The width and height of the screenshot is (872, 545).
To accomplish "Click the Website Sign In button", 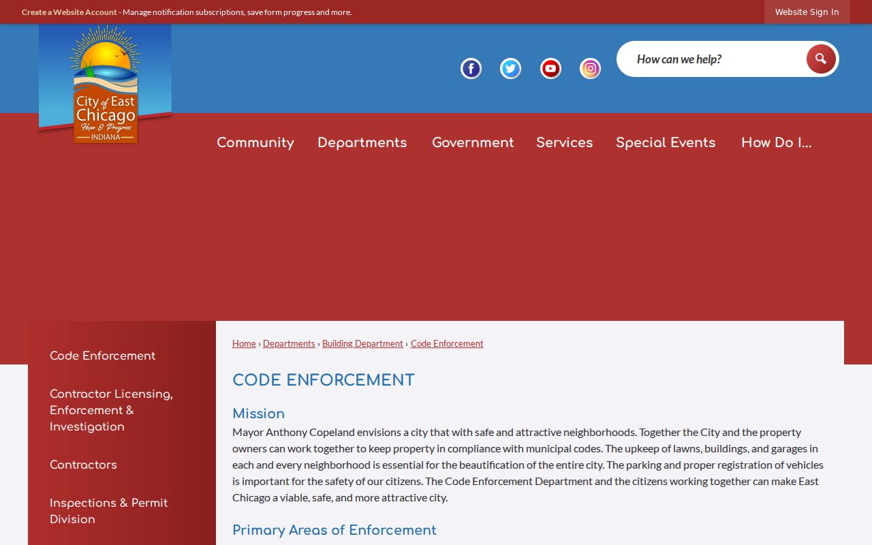I will pos(807,12).
